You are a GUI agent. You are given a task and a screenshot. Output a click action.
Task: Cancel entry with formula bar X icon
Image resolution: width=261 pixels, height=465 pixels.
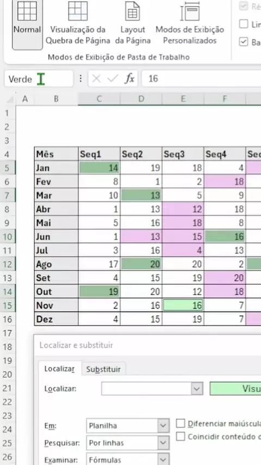tap(96, 78)
